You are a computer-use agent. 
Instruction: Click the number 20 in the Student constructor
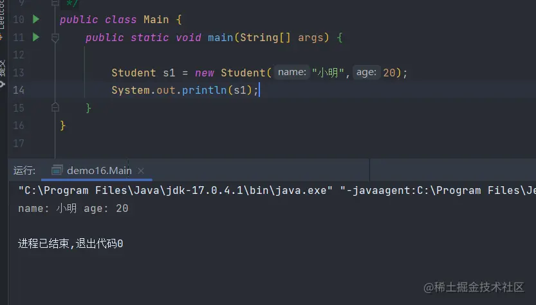point(389,73)
